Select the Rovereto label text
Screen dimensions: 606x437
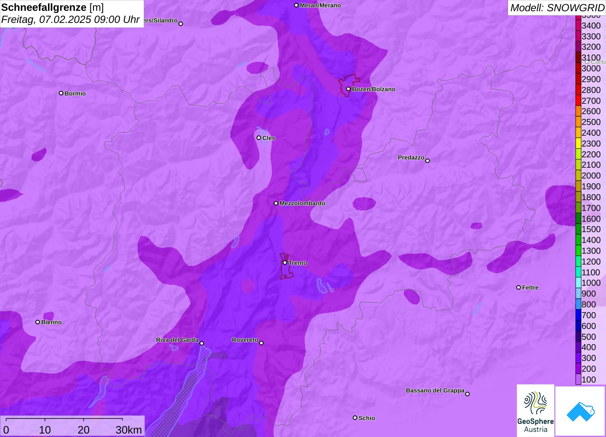(245, 340)
